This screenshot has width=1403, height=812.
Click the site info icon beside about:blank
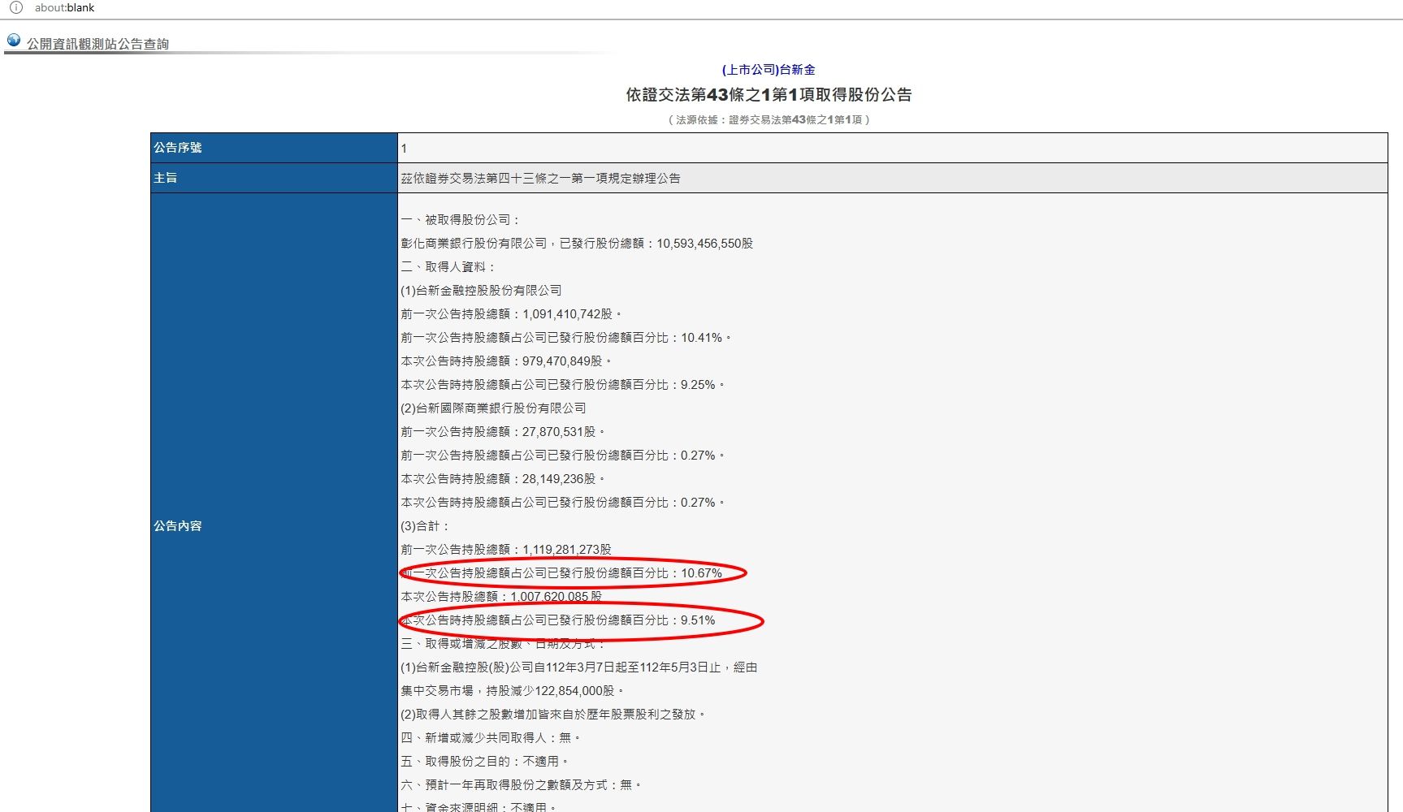click(15, 7)
